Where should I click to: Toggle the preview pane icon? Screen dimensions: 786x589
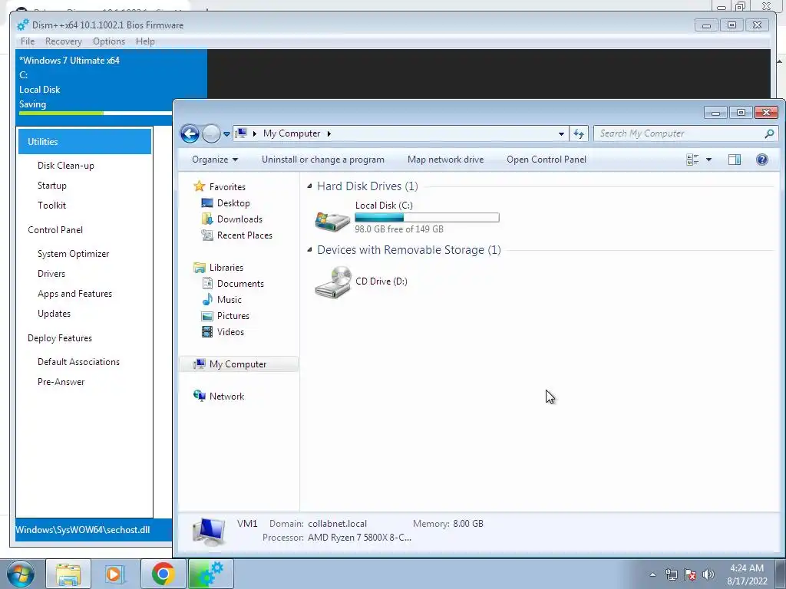735,160
